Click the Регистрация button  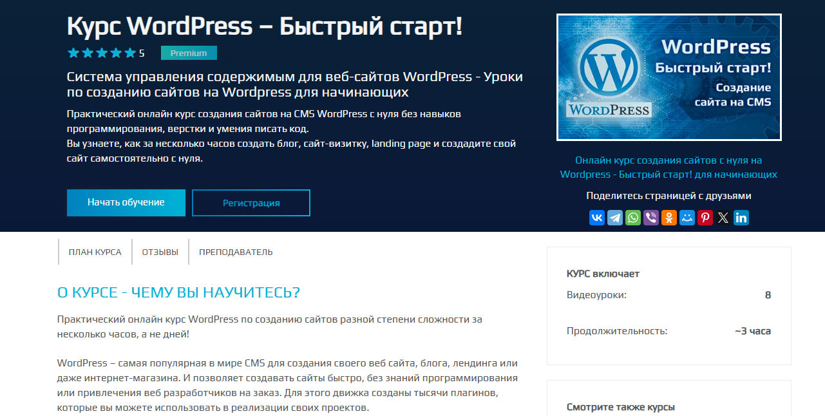pos(251,202)
